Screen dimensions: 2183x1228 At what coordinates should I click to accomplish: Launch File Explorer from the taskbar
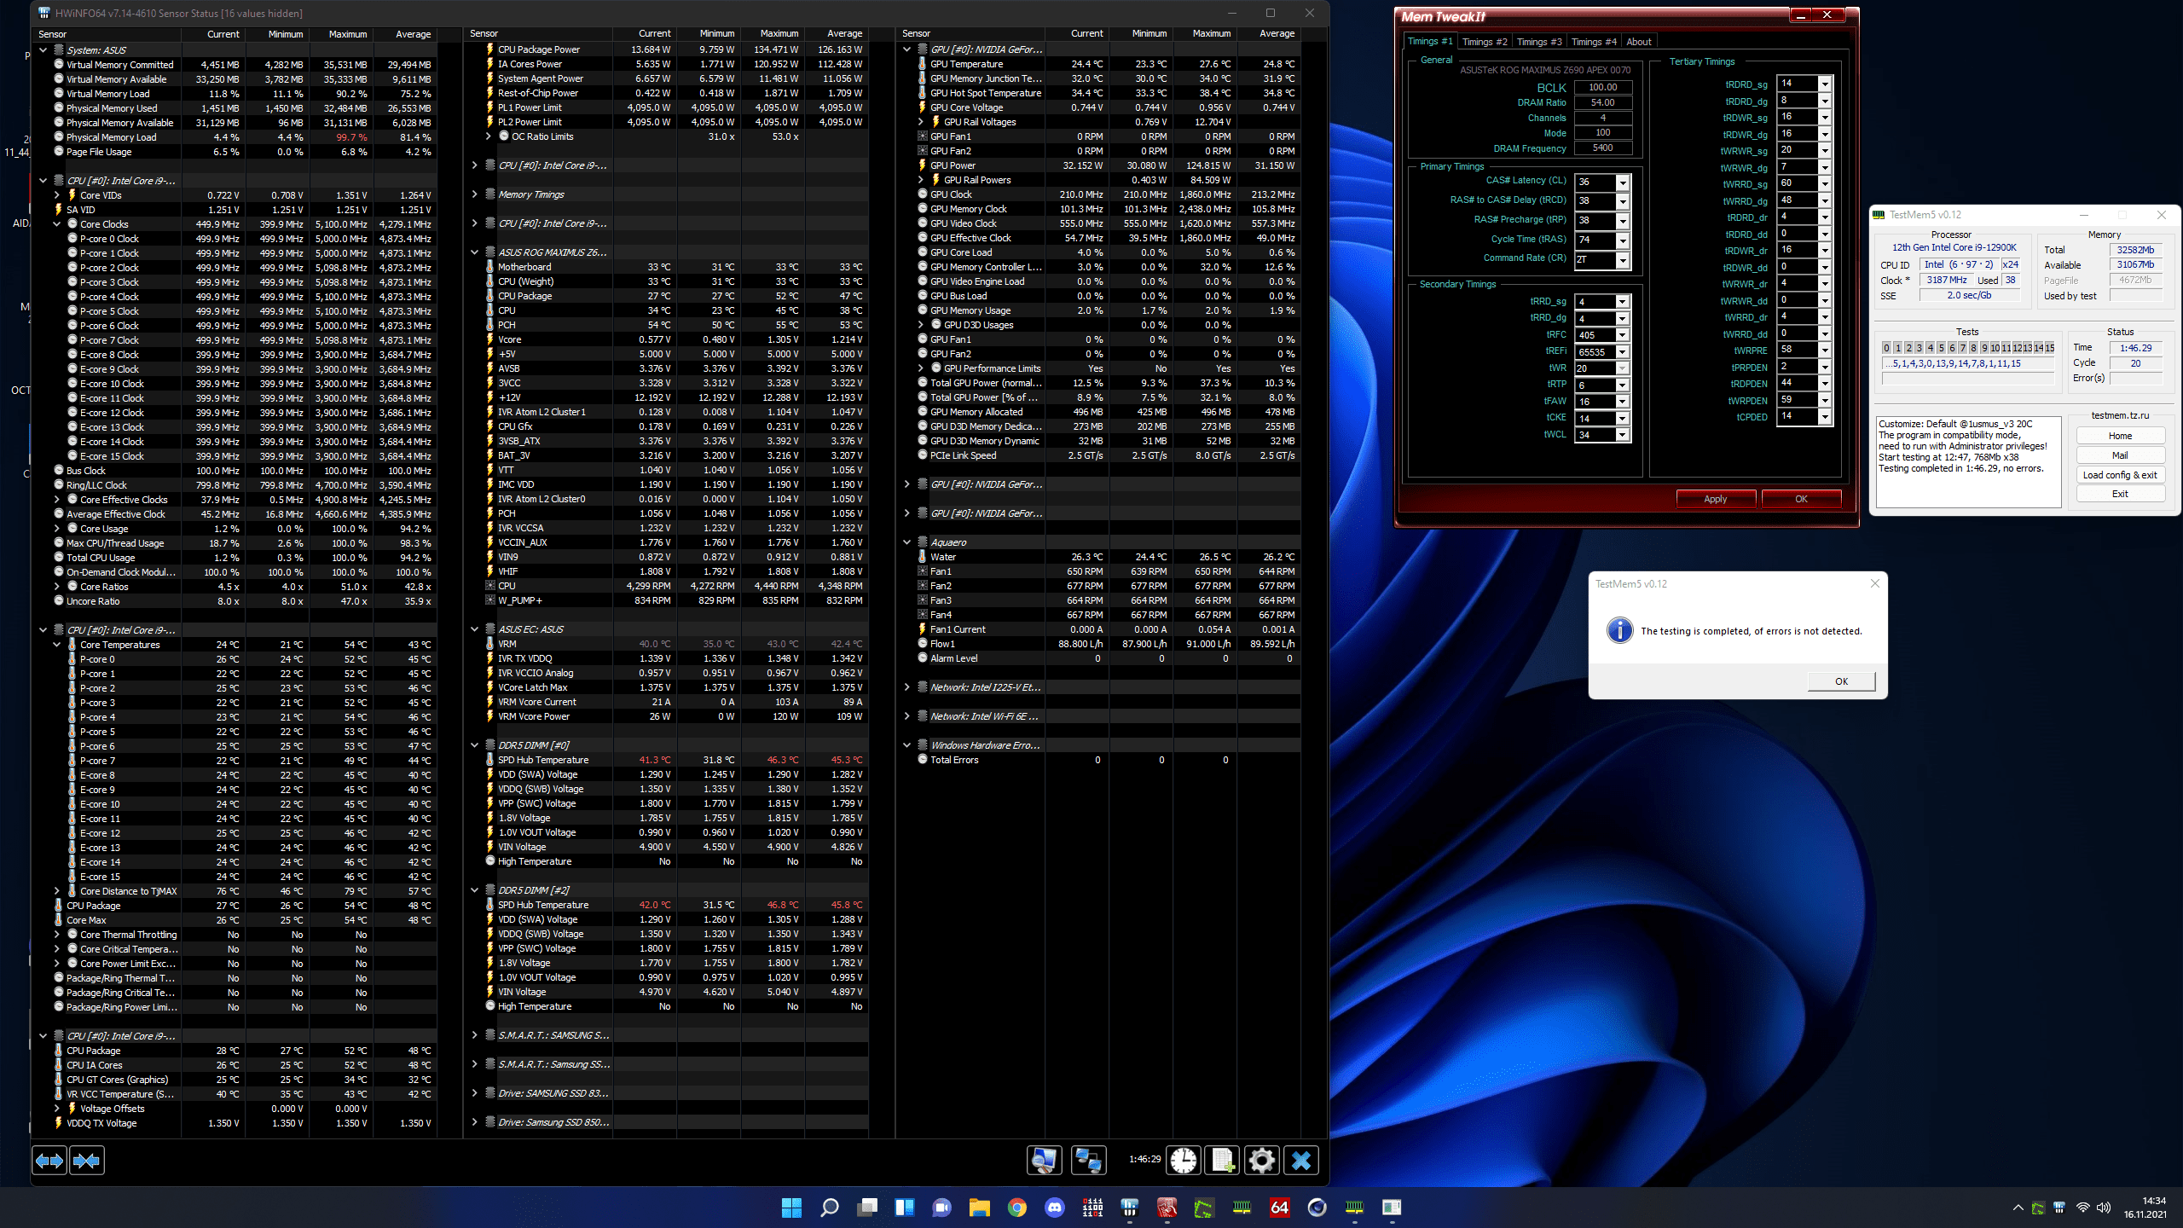[x=979, y=1208]
